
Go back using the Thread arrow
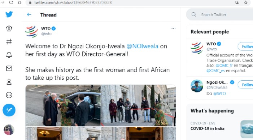(x=29, y=15)
